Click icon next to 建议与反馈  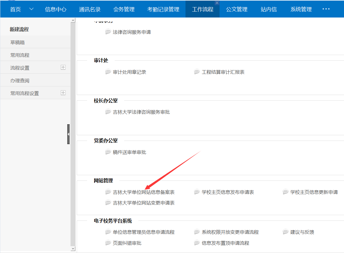286,232
